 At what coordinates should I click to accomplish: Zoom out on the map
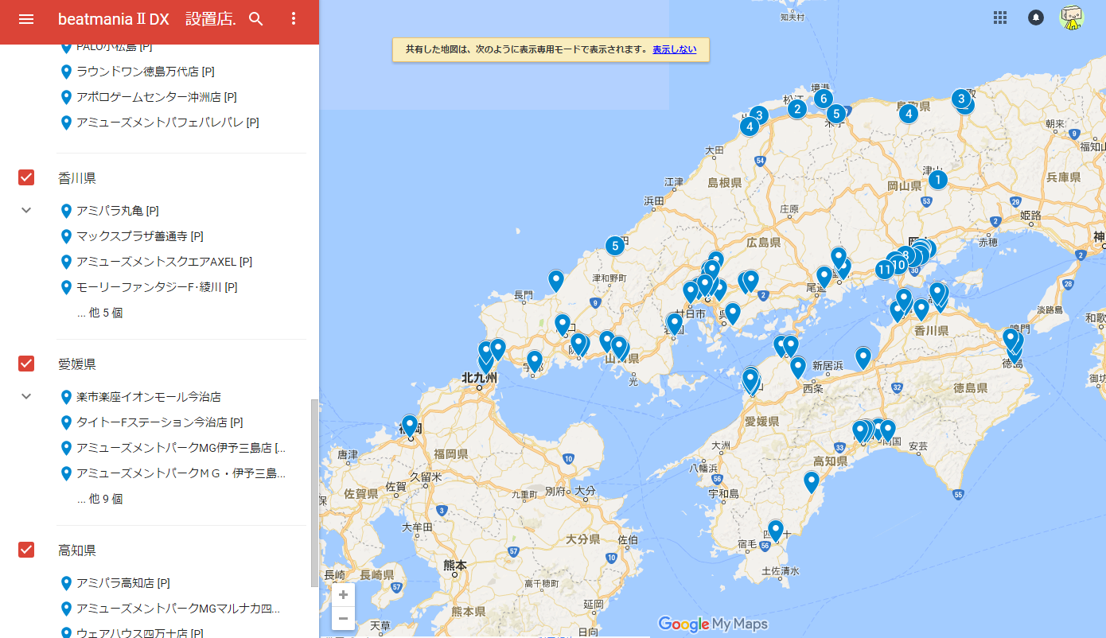[344, 618]
